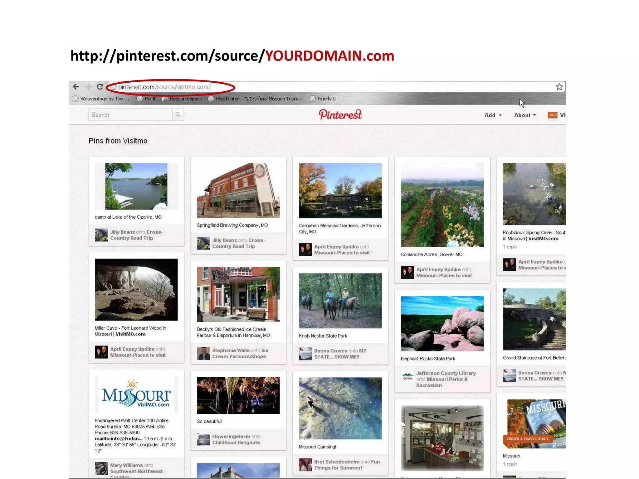Click Mary Williams avatar
639x479 pixels.
coord(101,468)
